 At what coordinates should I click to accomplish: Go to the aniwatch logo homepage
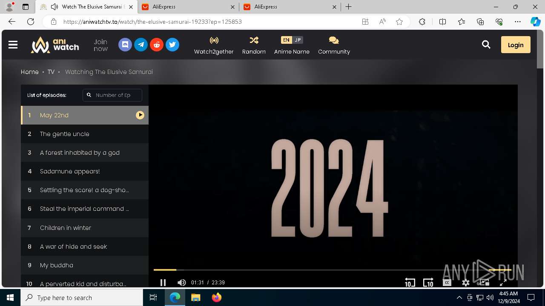[55, 45]
